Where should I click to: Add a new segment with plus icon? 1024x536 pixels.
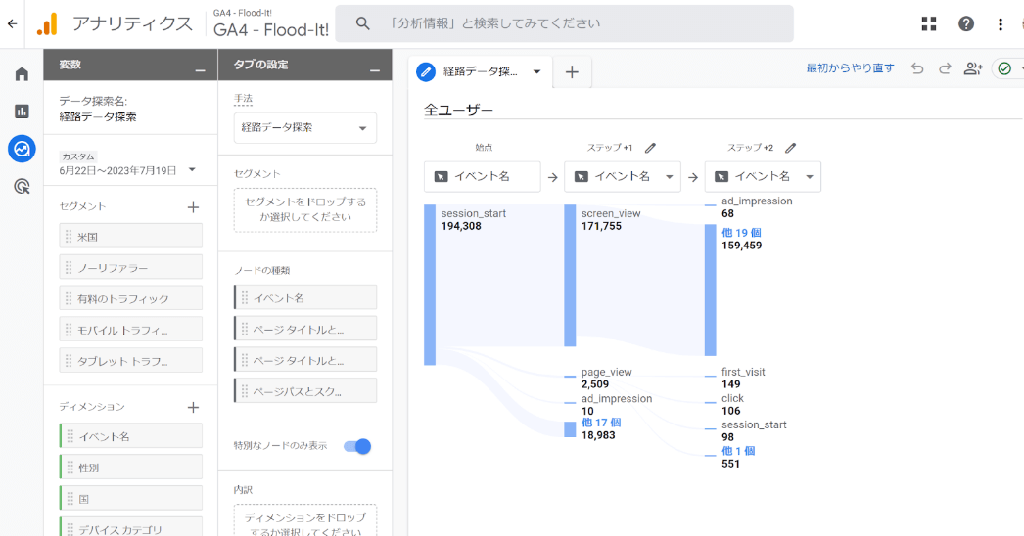193,207
